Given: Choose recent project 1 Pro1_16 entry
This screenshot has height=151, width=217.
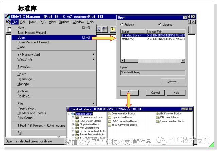Looking at the screenshot, I should (x=39, y=126).
